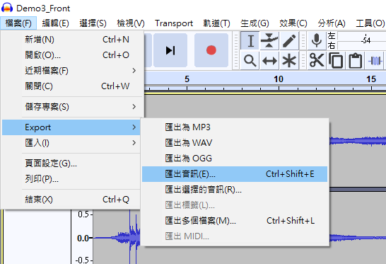The image size is (386, 264).
Task: Choose 匯出音訊(E)... menu entry
Action: tap(235, 174)
